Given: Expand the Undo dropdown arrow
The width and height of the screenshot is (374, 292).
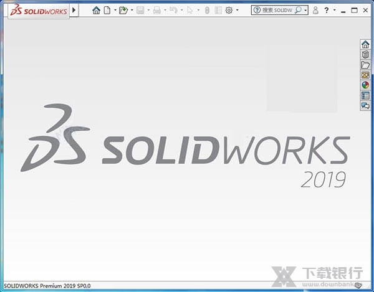Looking at the screenshot, I should coord(182,10).
